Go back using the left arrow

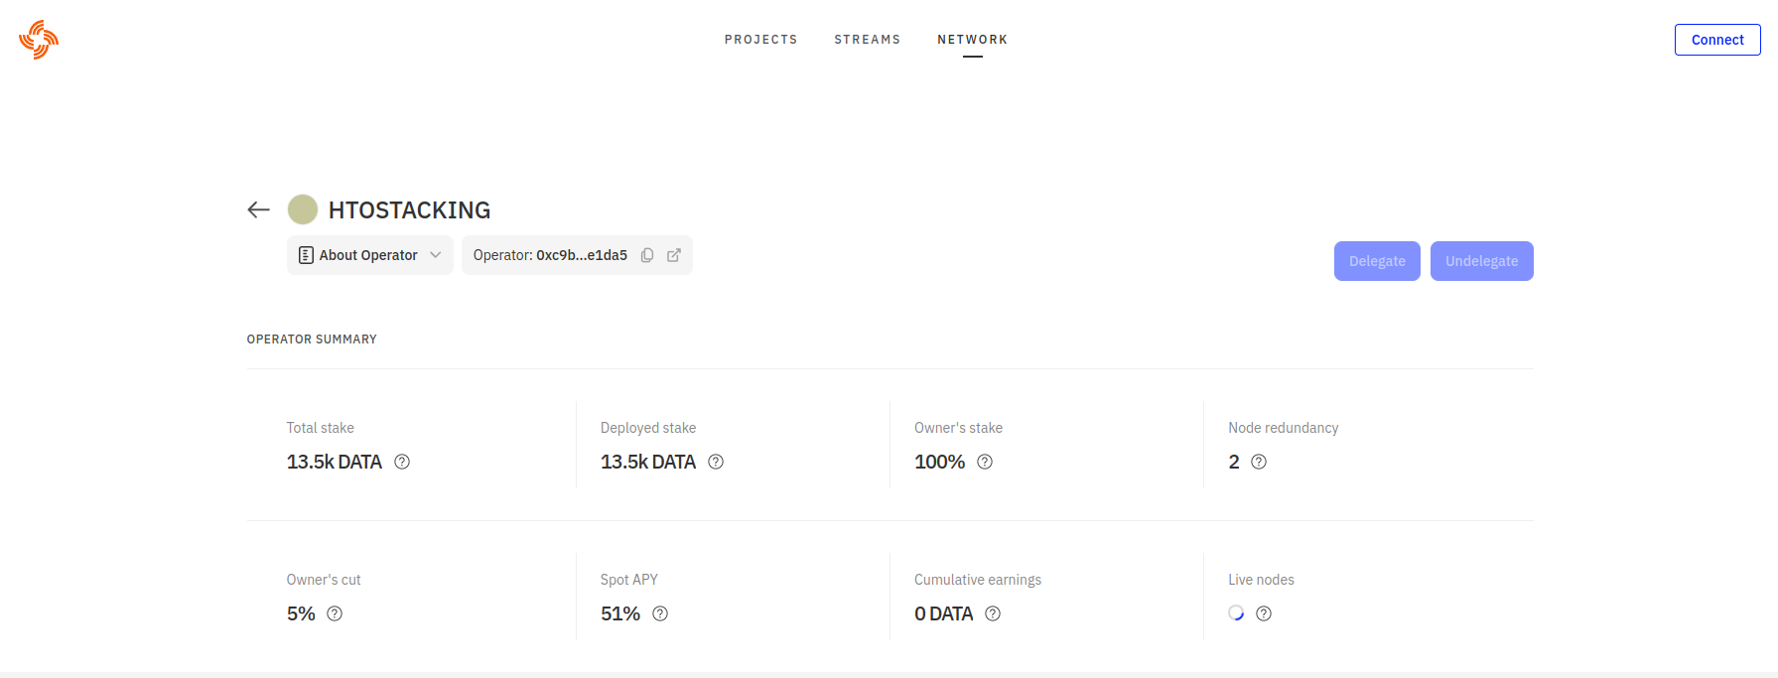[258, 209]
